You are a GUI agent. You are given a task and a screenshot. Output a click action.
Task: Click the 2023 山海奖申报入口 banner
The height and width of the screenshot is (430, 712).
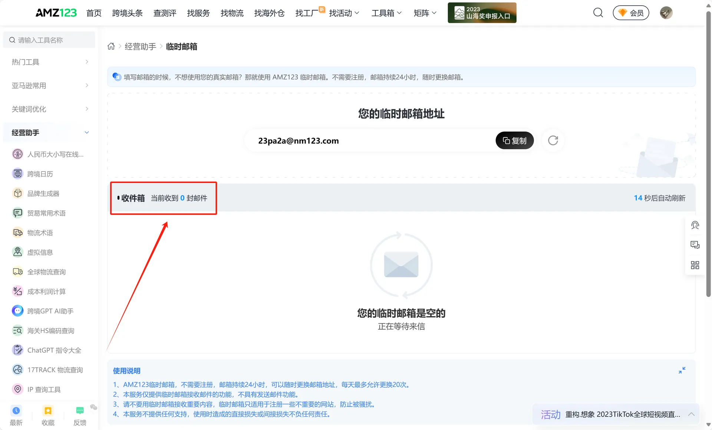pyautogui.click(x=482, y=13)
